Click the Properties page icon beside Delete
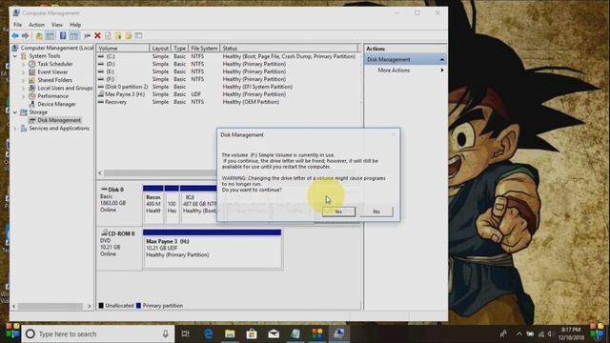 coord(108,36)
